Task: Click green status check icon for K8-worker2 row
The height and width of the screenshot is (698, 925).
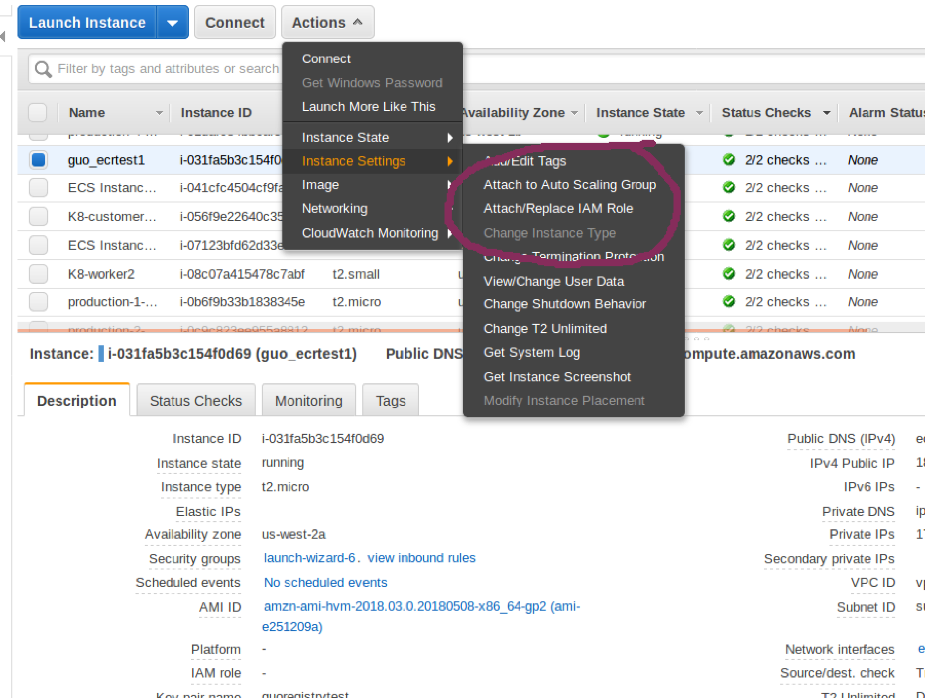Action: click(x=729, y=274)
